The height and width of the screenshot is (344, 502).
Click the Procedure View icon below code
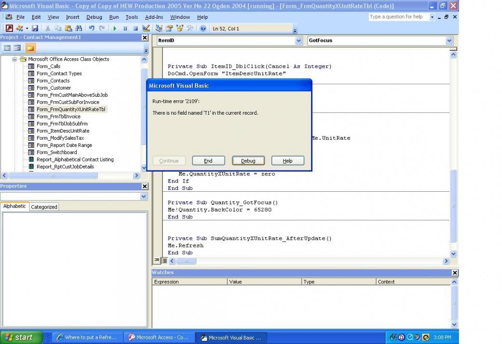click(157, 261)
